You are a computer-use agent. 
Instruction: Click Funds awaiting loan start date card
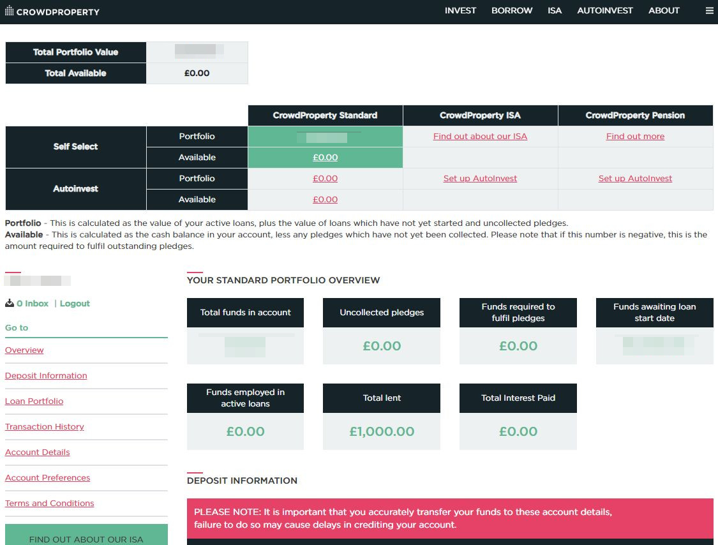(654, 331)
